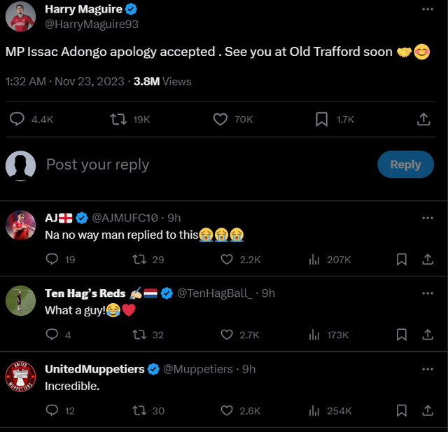Bookmark Harry Maguire's main tweet
Image resolution: width=448 pixels, height=432 pixels.
point(321,120)
